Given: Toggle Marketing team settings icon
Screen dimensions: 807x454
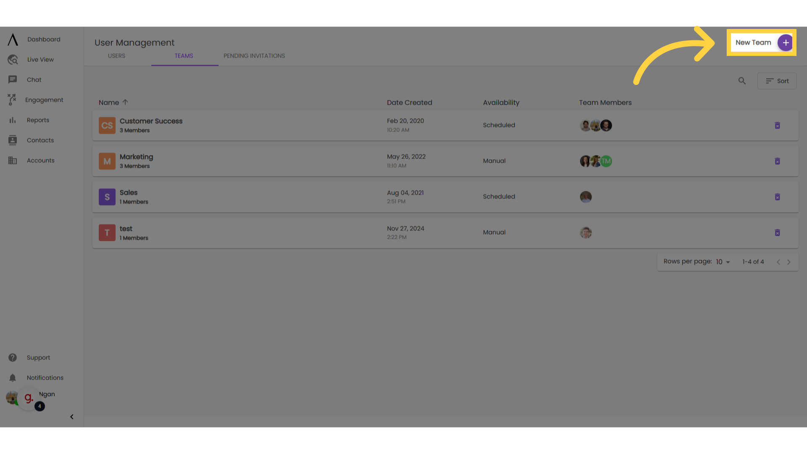Looking at the screenshot, I should [x=778, y=161].
